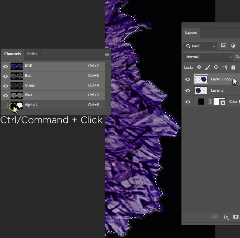The width and height of the screenshot is (240, 238).
Task: Lock image pixels brush icon
Action: [x=207, y=67]
